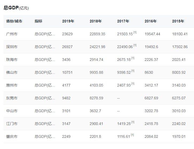This screenshot has width=194, height=149.
Task: Click footnote [1] beside Guangzhou 2017 GDP
Action: click(x=135, y=33)
